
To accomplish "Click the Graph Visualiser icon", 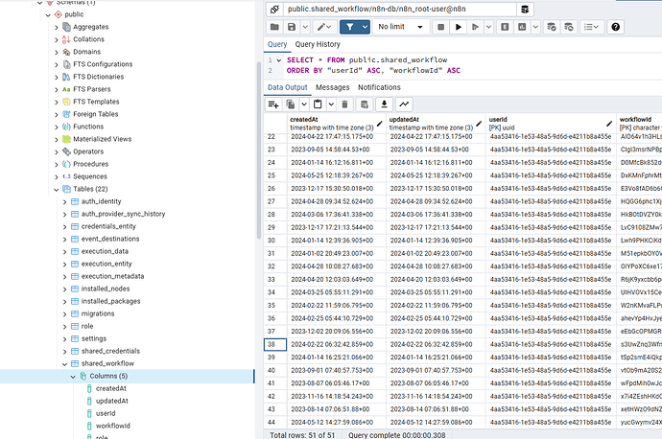I will coord(404,104).
